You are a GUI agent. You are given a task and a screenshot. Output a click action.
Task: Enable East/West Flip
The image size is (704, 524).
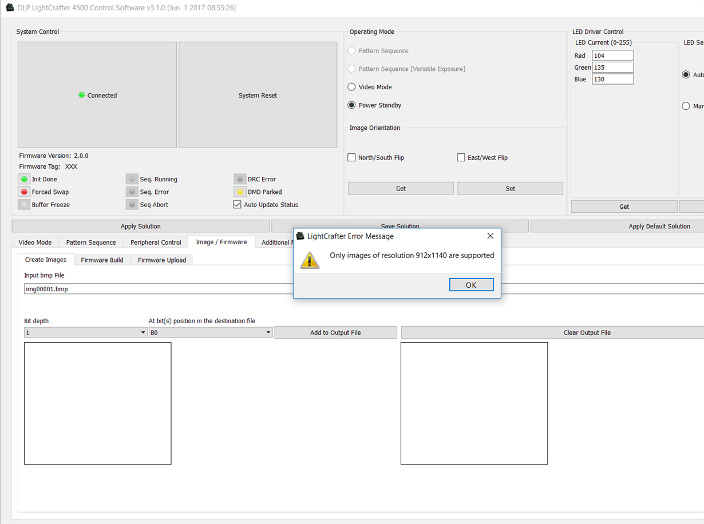pos(461,157)
